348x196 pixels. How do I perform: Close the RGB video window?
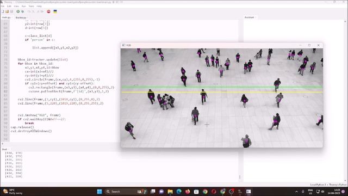(x=319, y=45)
